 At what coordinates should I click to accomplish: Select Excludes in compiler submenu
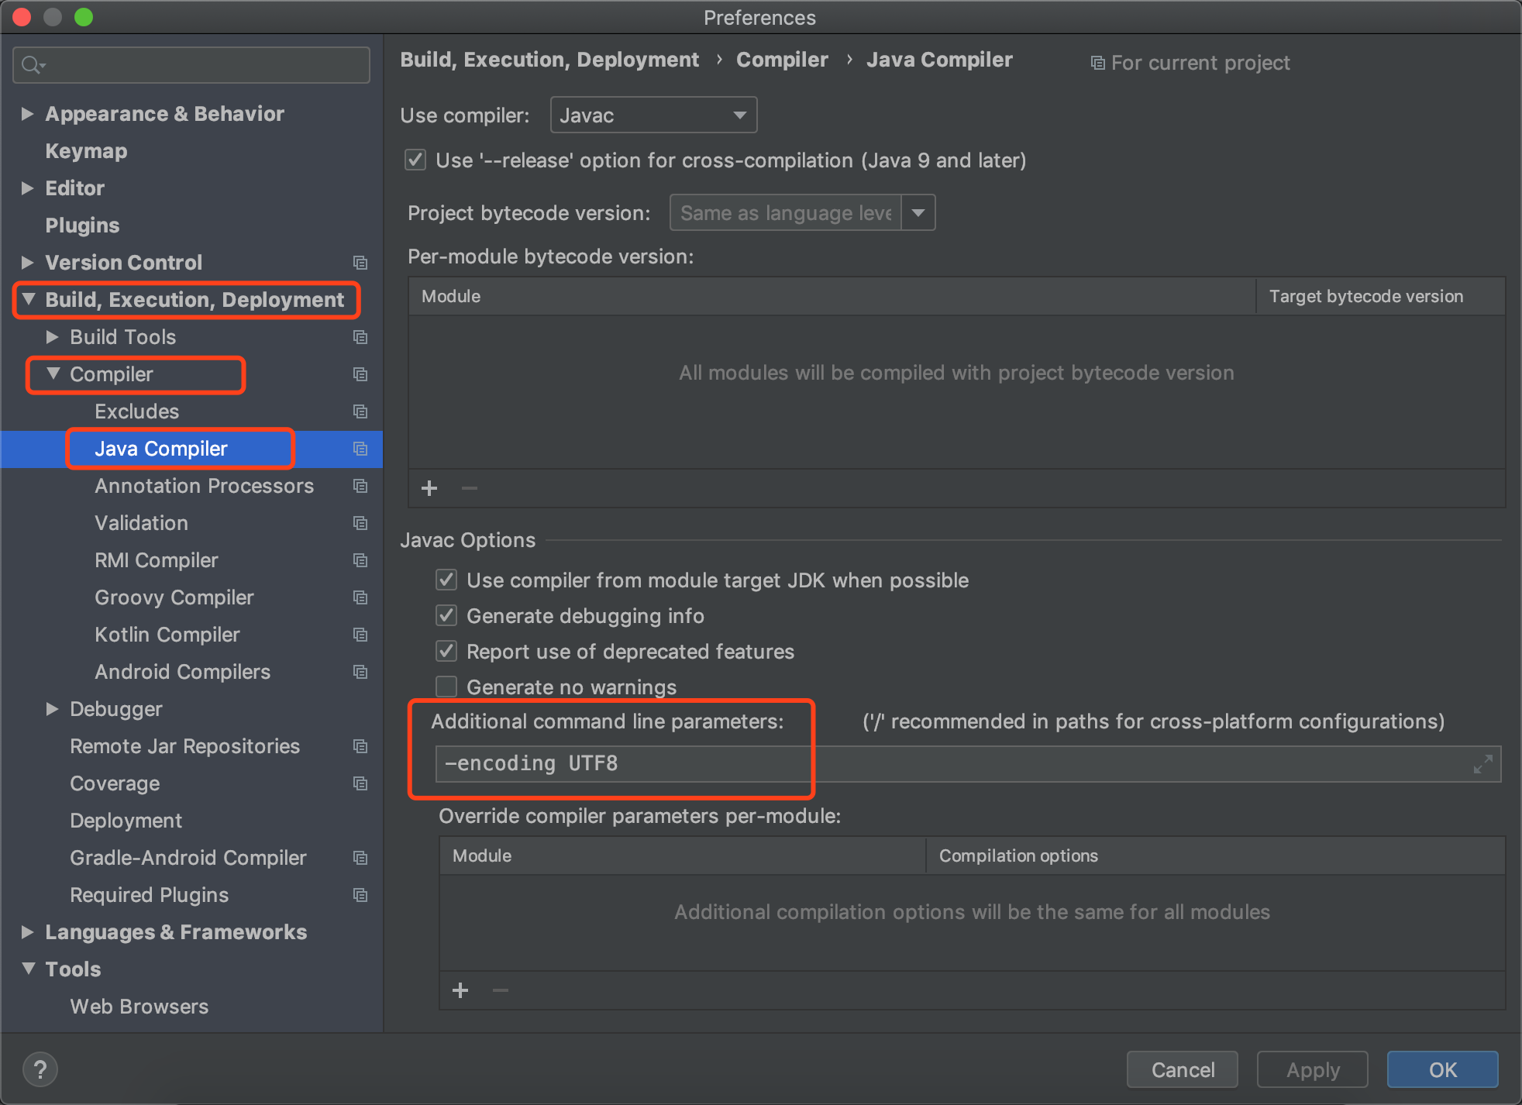coord(136,410)
